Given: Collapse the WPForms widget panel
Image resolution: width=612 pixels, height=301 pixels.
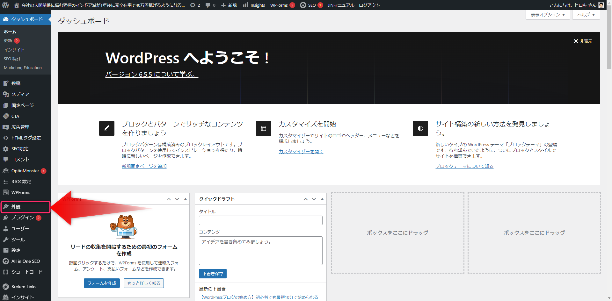Looking at the screenshot, I should 186,199.
